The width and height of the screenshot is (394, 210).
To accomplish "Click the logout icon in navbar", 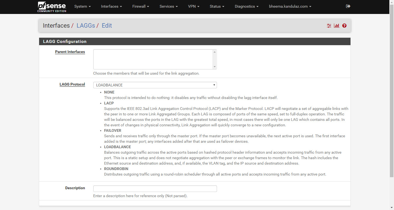I will 348,6.
